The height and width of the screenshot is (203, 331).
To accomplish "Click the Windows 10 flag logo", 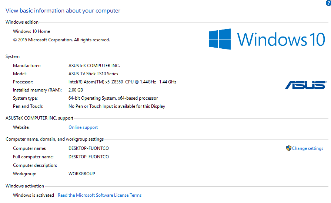I will coord(220,39).
